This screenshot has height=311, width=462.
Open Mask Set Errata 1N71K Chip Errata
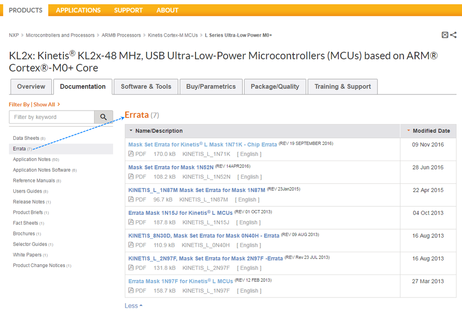click(203, 144)
